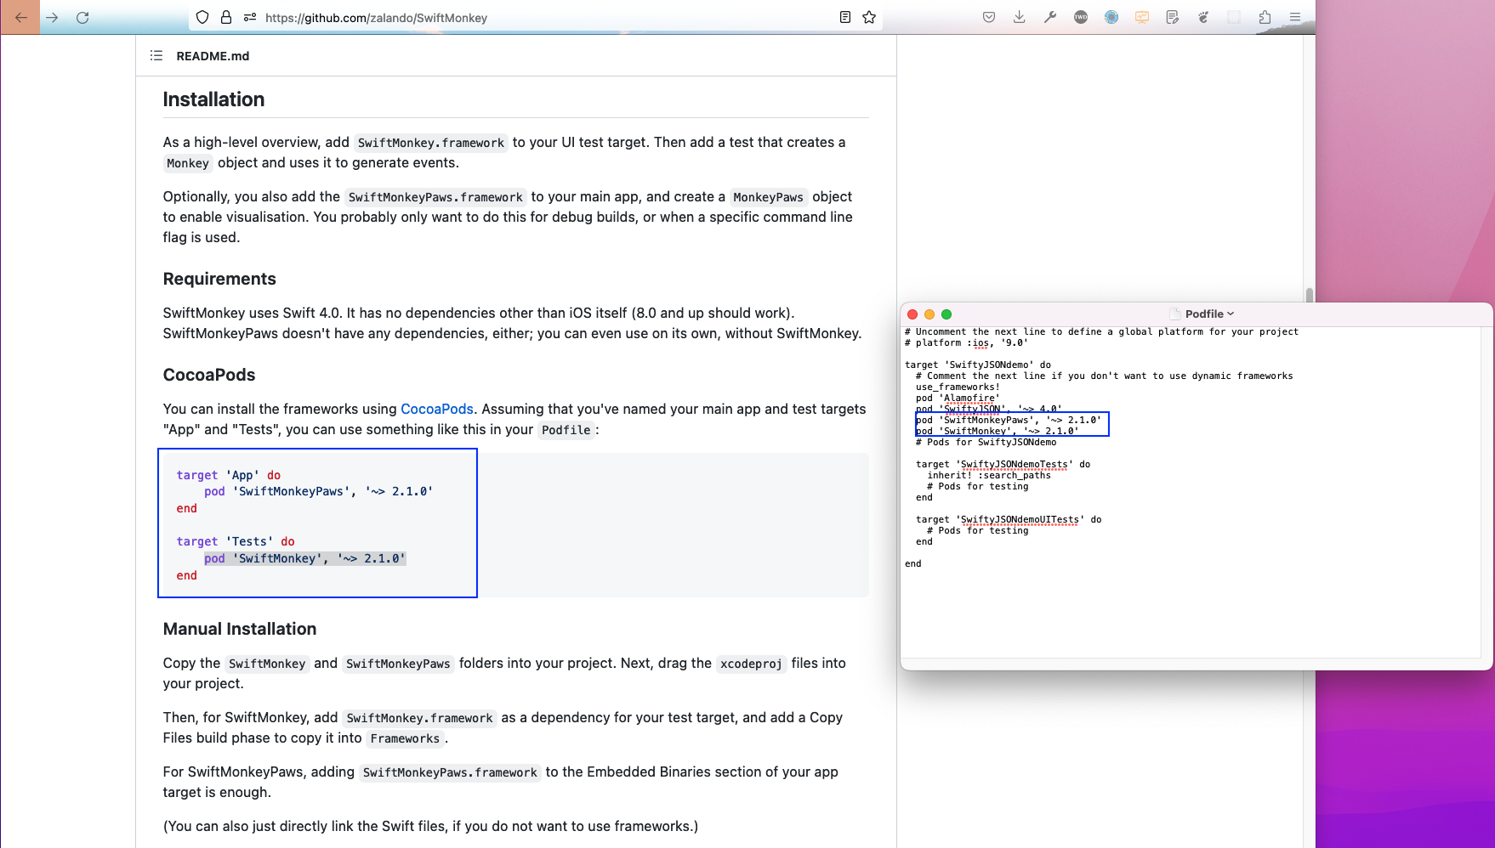
Task: Click the Frameworks inline code
Action: 405,738
